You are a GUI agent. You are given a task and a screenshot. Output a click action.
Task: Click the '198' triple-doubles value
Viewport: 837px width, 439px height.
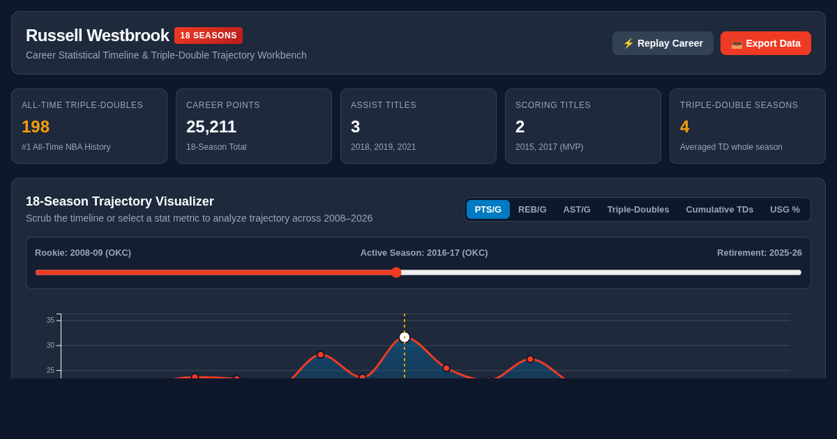[x=36, y=127]
